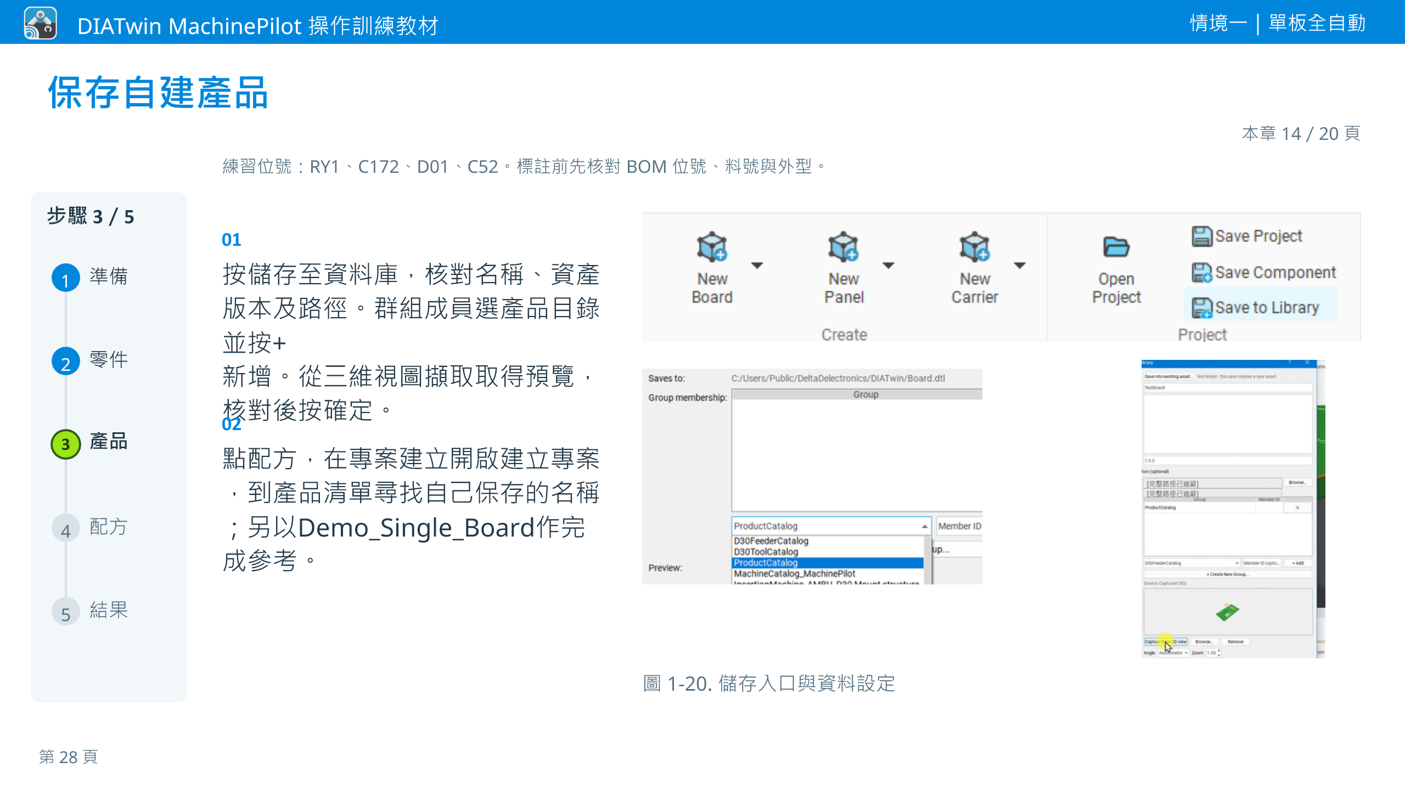Click the scrollbar of the open dropdown list
The width and height of the screenshot is (1405, 790).
click(928, 560)
